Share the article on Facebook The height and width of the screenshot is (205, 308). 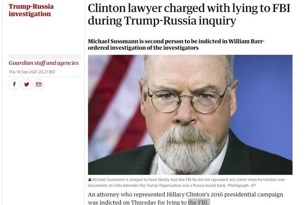pyautogui.click(x=15, y=84)
